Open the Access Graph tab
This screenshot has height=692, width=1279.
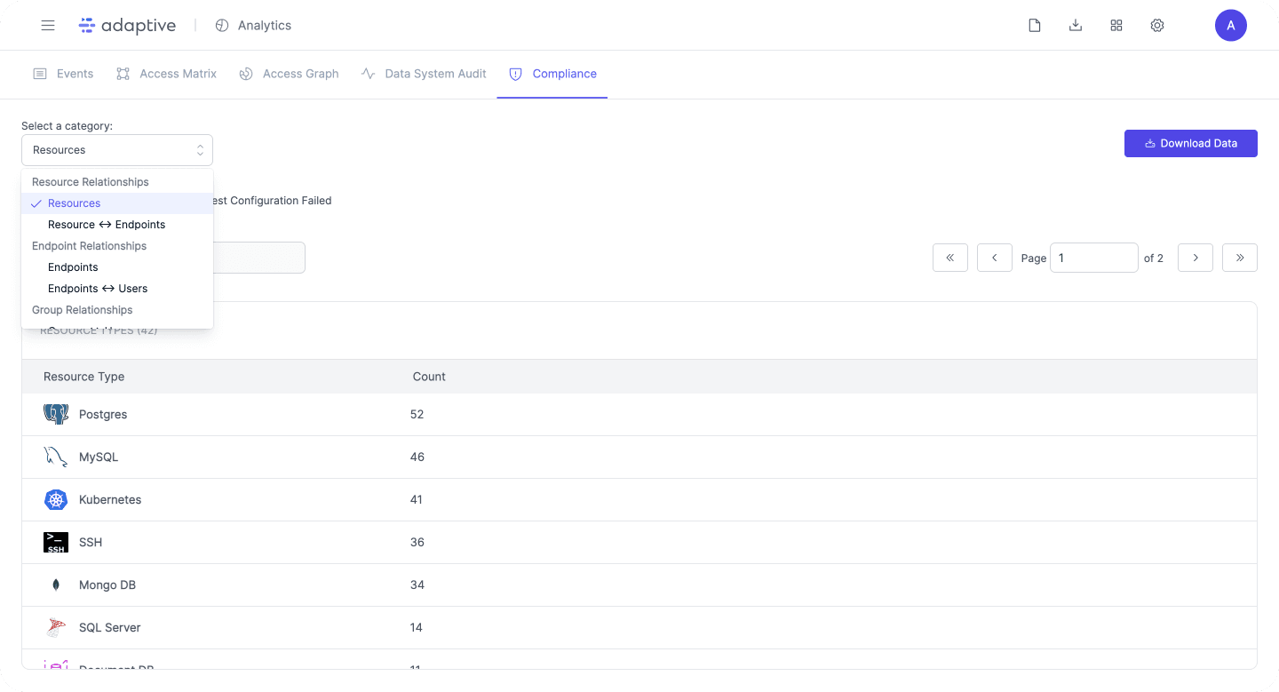tap(290, 74)
